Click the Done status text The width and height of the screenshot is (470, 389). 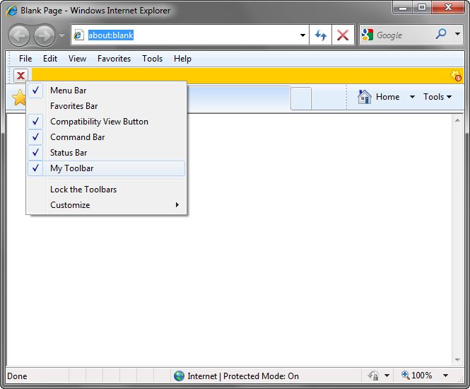[17, 376]
